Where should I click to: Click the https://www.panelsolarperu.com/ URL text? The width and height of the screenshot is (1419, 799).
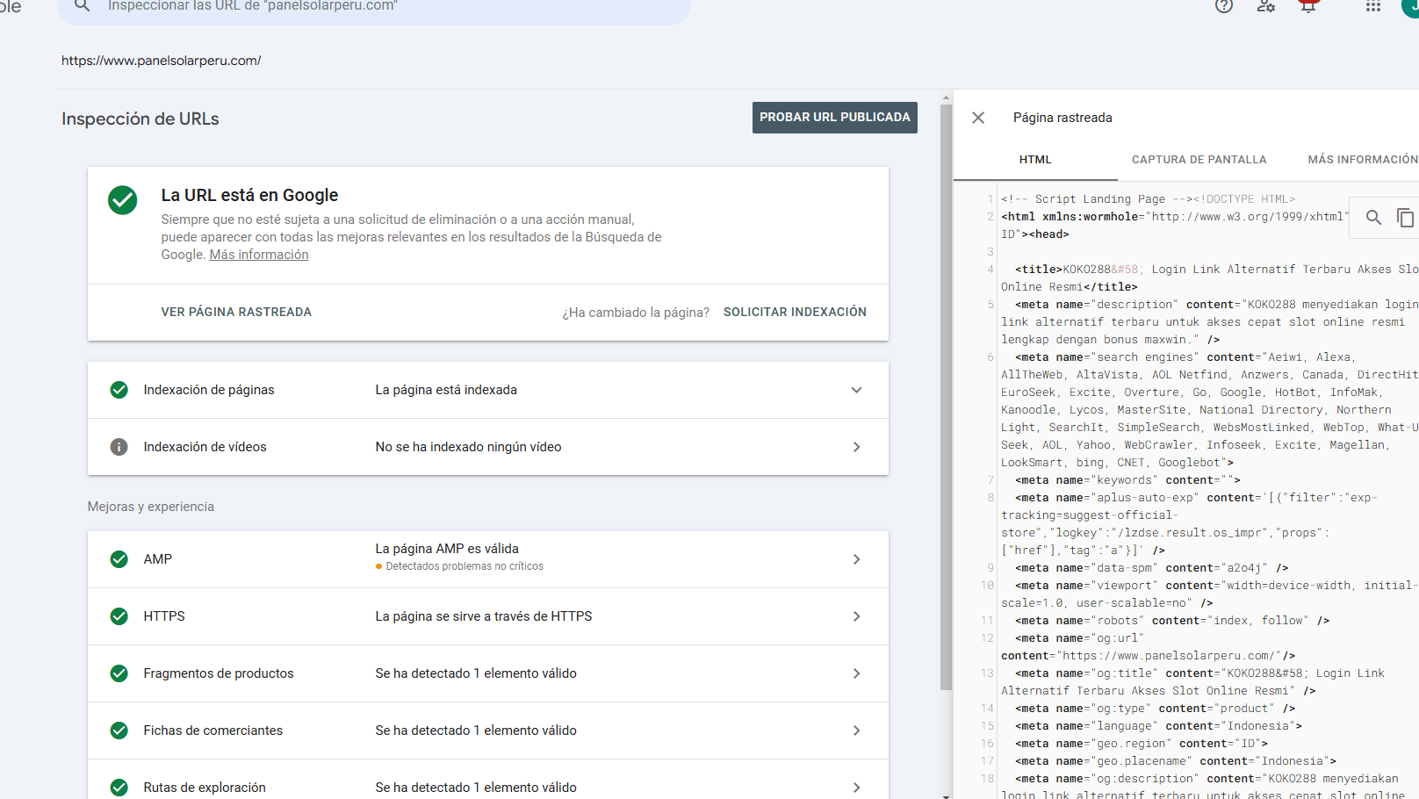click(x=161, y=61)
